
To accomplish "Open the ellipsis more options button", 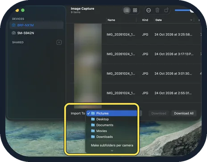I will coord(149,10).
